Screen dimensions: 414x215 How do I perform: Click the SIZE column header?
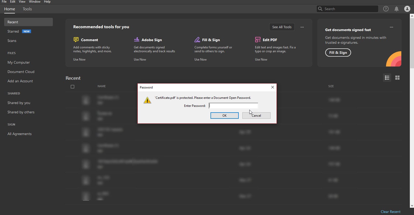tap(331, 86)
